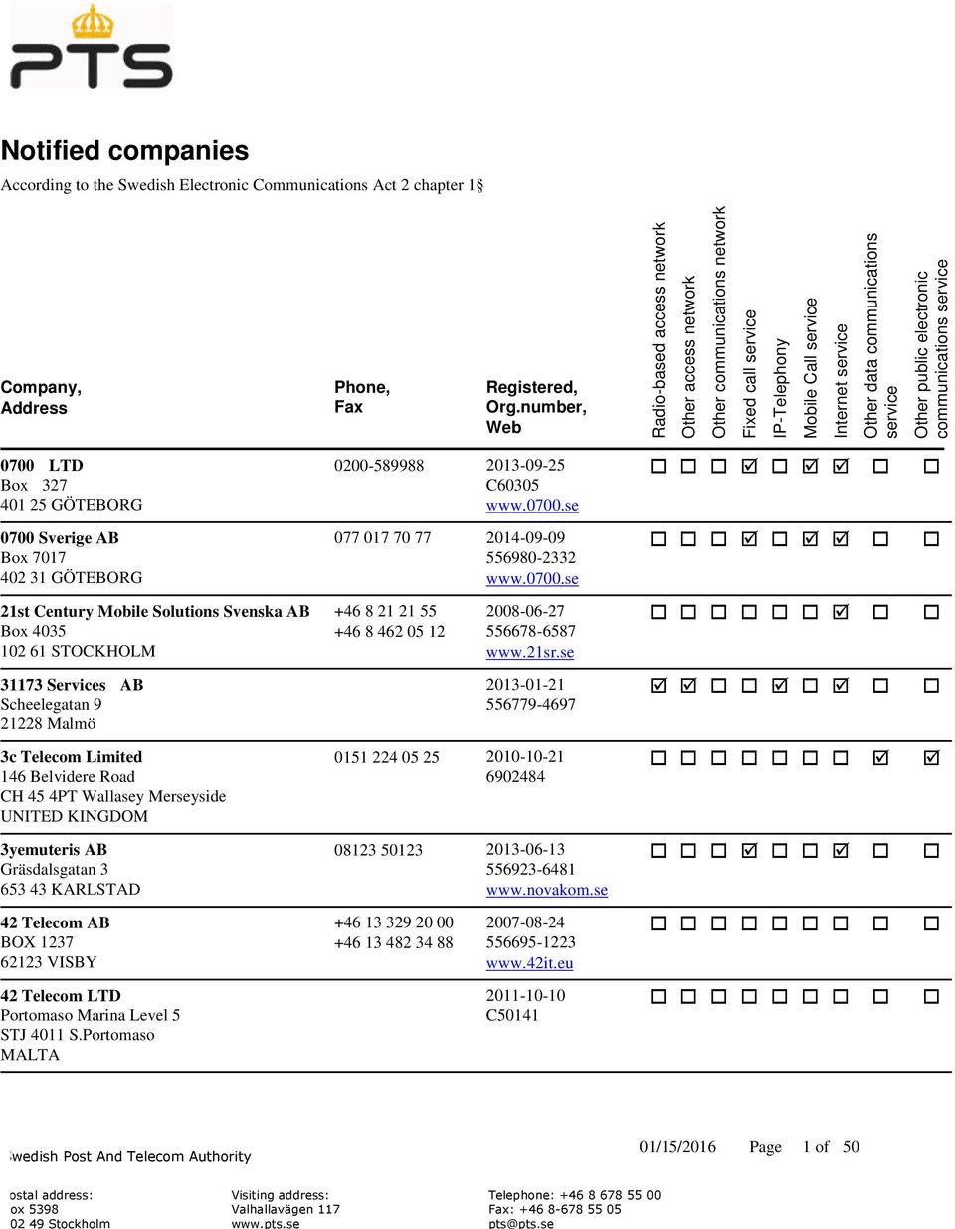The image size is (955, 1229).
Task: Toggle Mobile Call service checkbox for 0700 LTD
Action: point(810,466)
